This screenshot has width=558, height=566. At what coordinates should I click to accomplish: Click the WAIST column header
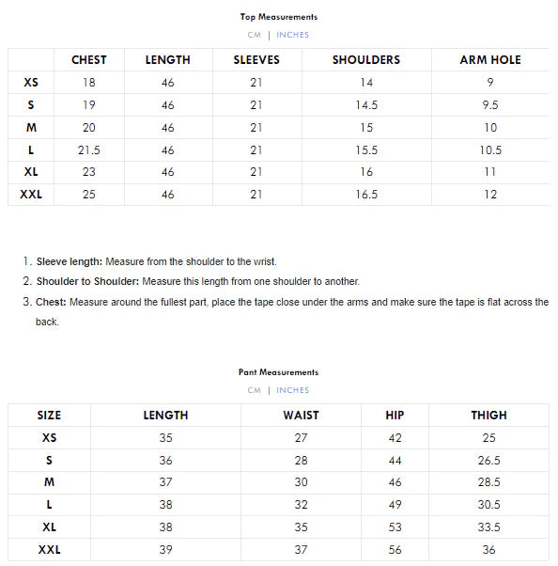(x=301, y=416)
